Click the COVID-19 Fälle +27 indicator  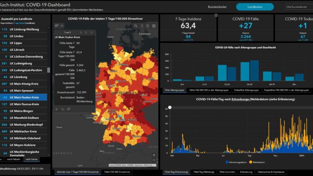[x=246, y=25]
